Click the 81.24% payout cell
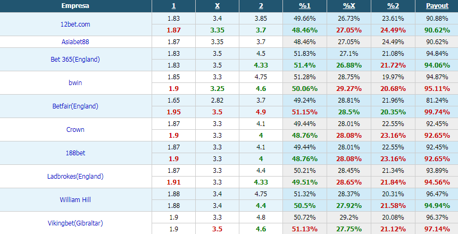Screen dimensions: 458x234 (x=437, y=100)
